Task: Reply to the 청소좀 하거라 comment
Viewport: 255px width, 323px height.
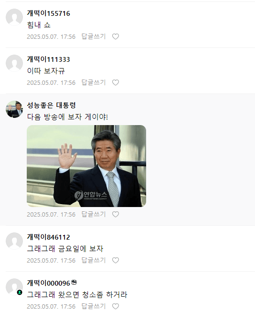Action: click(x=94, y=306)
